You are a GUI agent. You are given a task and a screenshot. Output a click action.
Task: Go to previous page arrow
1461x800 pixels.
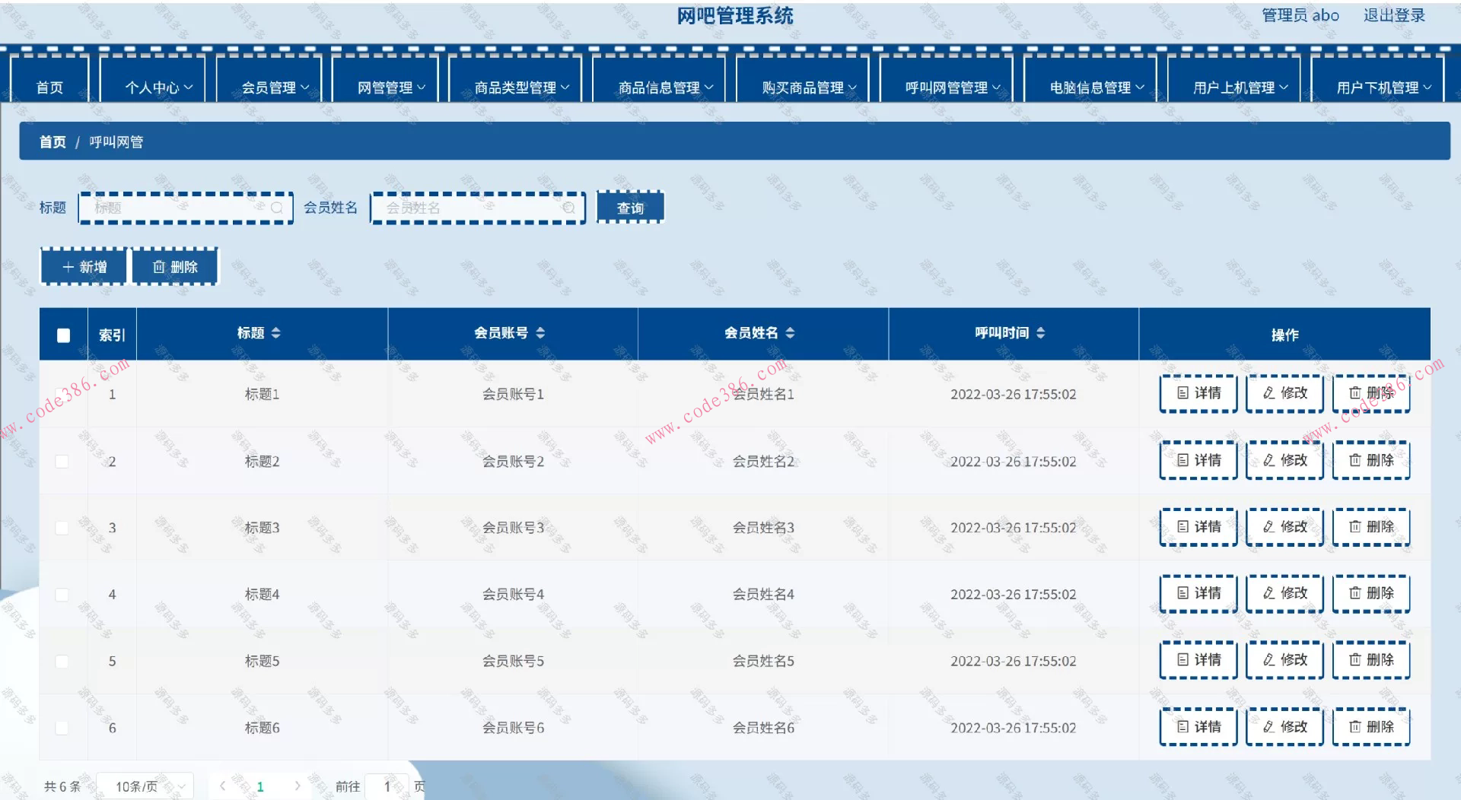pos(222,786)
